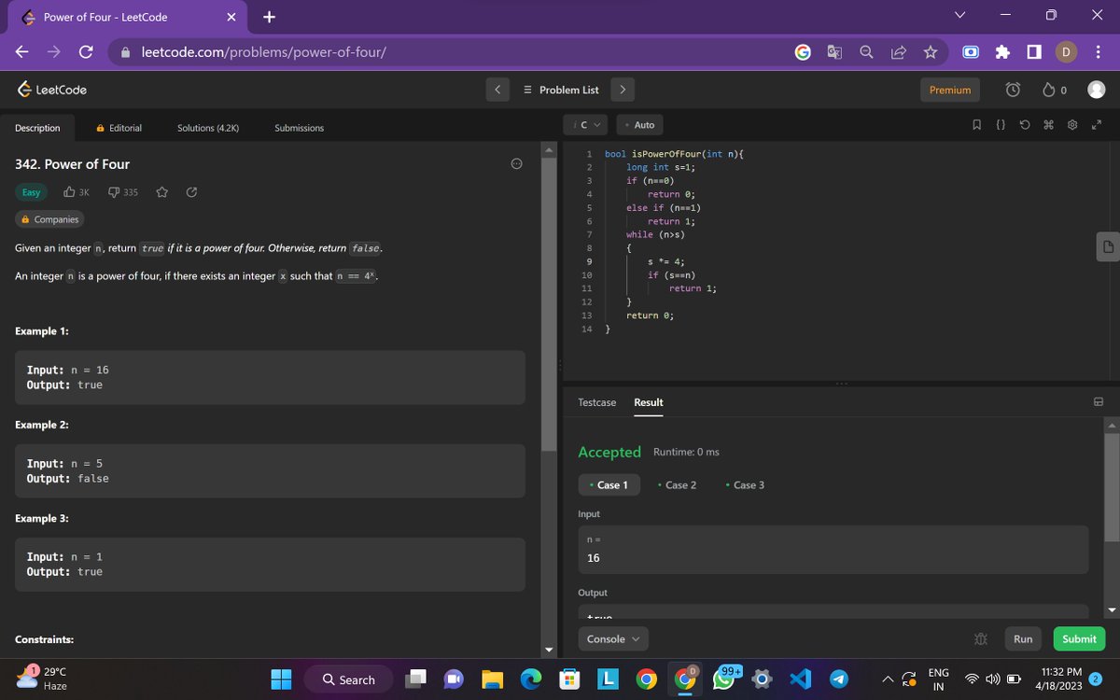The height and width of the screenshot is (700, 1120).
Task: Open the Editorial tab
Action: 119,128
